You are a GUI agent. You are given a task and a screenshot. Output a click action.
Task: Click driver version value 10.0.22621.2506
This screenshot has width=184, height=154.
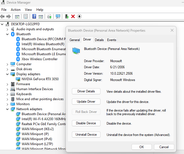click(121, 74)
